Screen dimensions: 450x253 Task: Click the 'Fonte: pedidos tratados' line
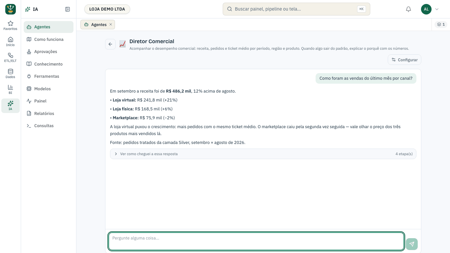178,143
